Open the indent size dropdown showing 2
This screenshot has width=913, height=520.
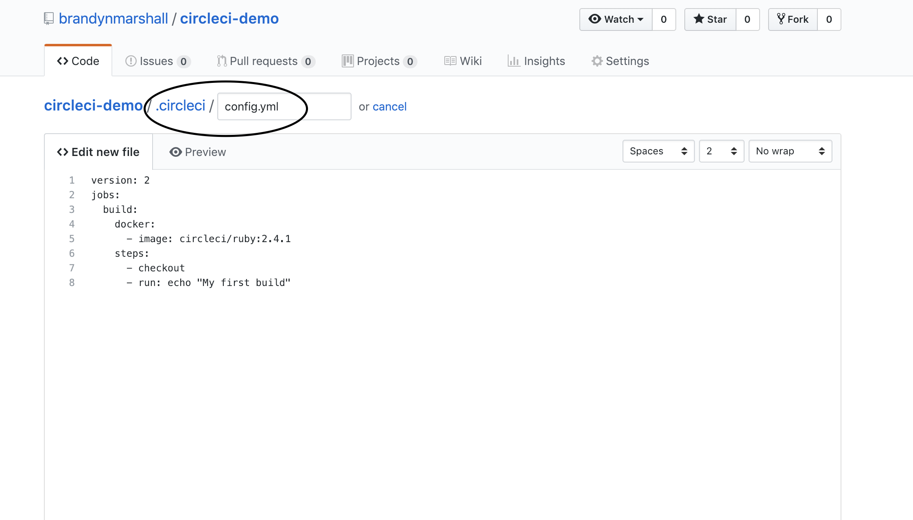tap(722, 151)
